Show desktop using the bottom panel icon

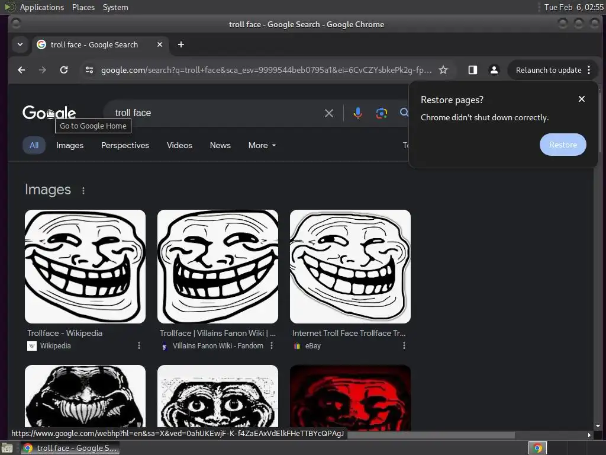[x=7, y=448]
